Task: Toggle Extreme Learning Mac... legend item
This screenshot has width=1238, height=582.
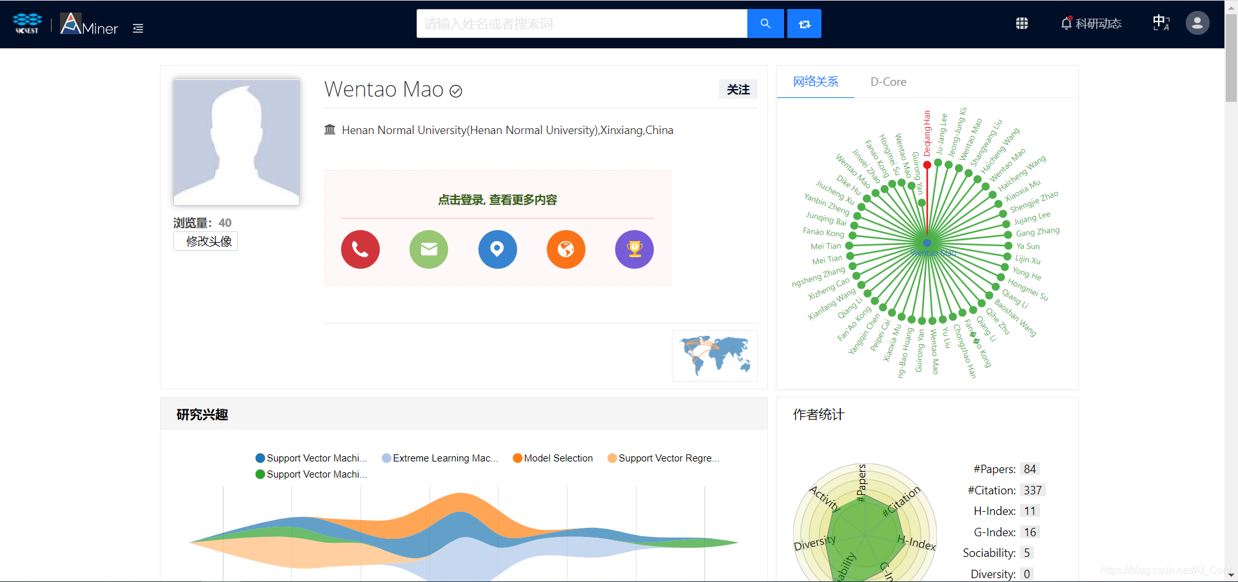Action: pos(440,458)
